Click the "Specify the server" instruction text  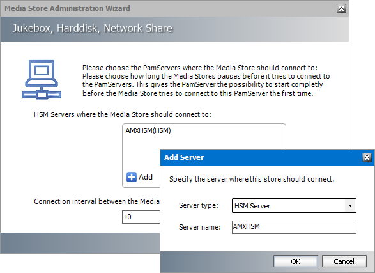click(252, 179)
